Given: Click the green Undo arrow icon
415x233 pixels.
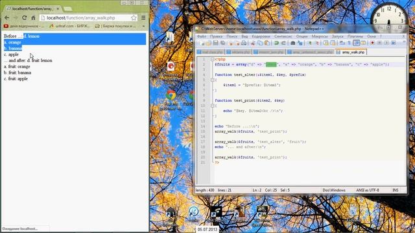Looking at the screenshot, I should point(276,43).
